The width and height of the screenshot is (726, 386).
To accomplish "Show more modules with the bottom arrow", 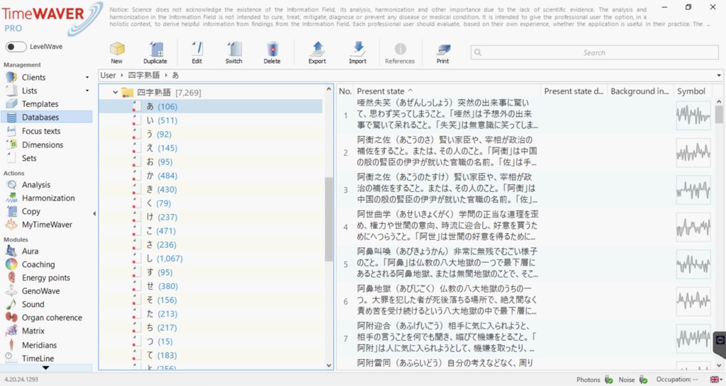I will click(x=45, y=368).
